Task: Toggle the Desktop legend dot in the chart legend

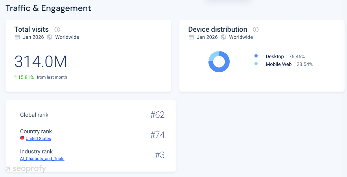Action: pyautogui.click(x=255, y=56)
